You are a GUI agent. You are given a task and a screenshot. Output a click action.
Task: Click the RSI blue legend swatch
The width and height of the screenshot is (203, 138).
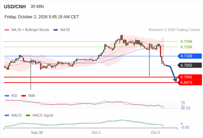7,96
